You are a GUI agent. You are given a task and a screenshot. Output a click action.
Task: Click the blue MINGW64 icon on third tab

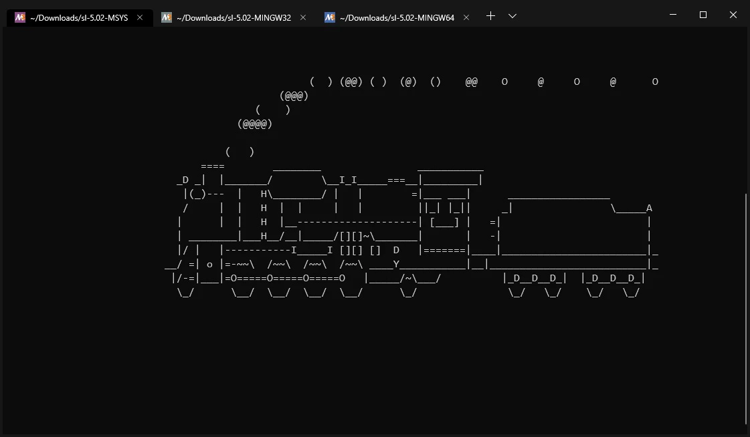(x=330, y=17)
